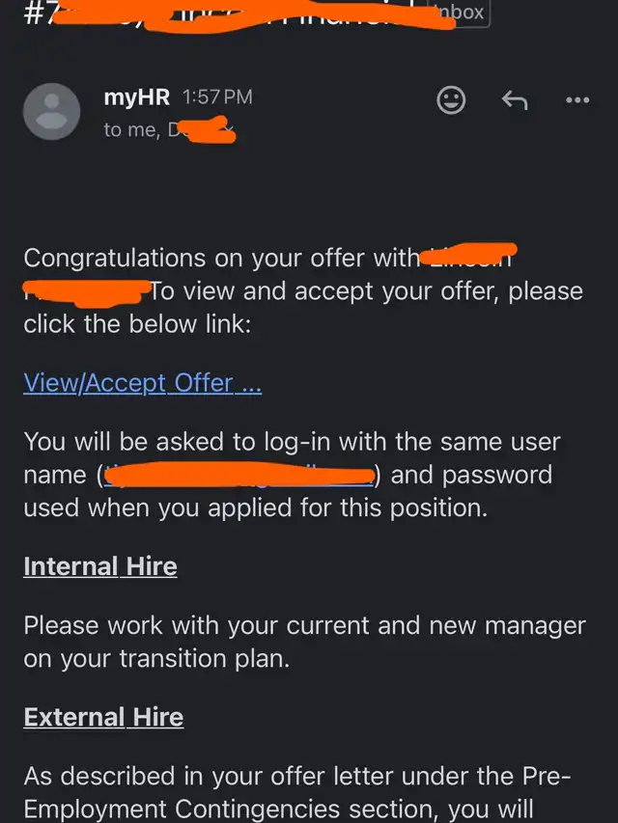Tap the External Hire heading
This screenshot has width=618, height=823.
coord(103,718)
